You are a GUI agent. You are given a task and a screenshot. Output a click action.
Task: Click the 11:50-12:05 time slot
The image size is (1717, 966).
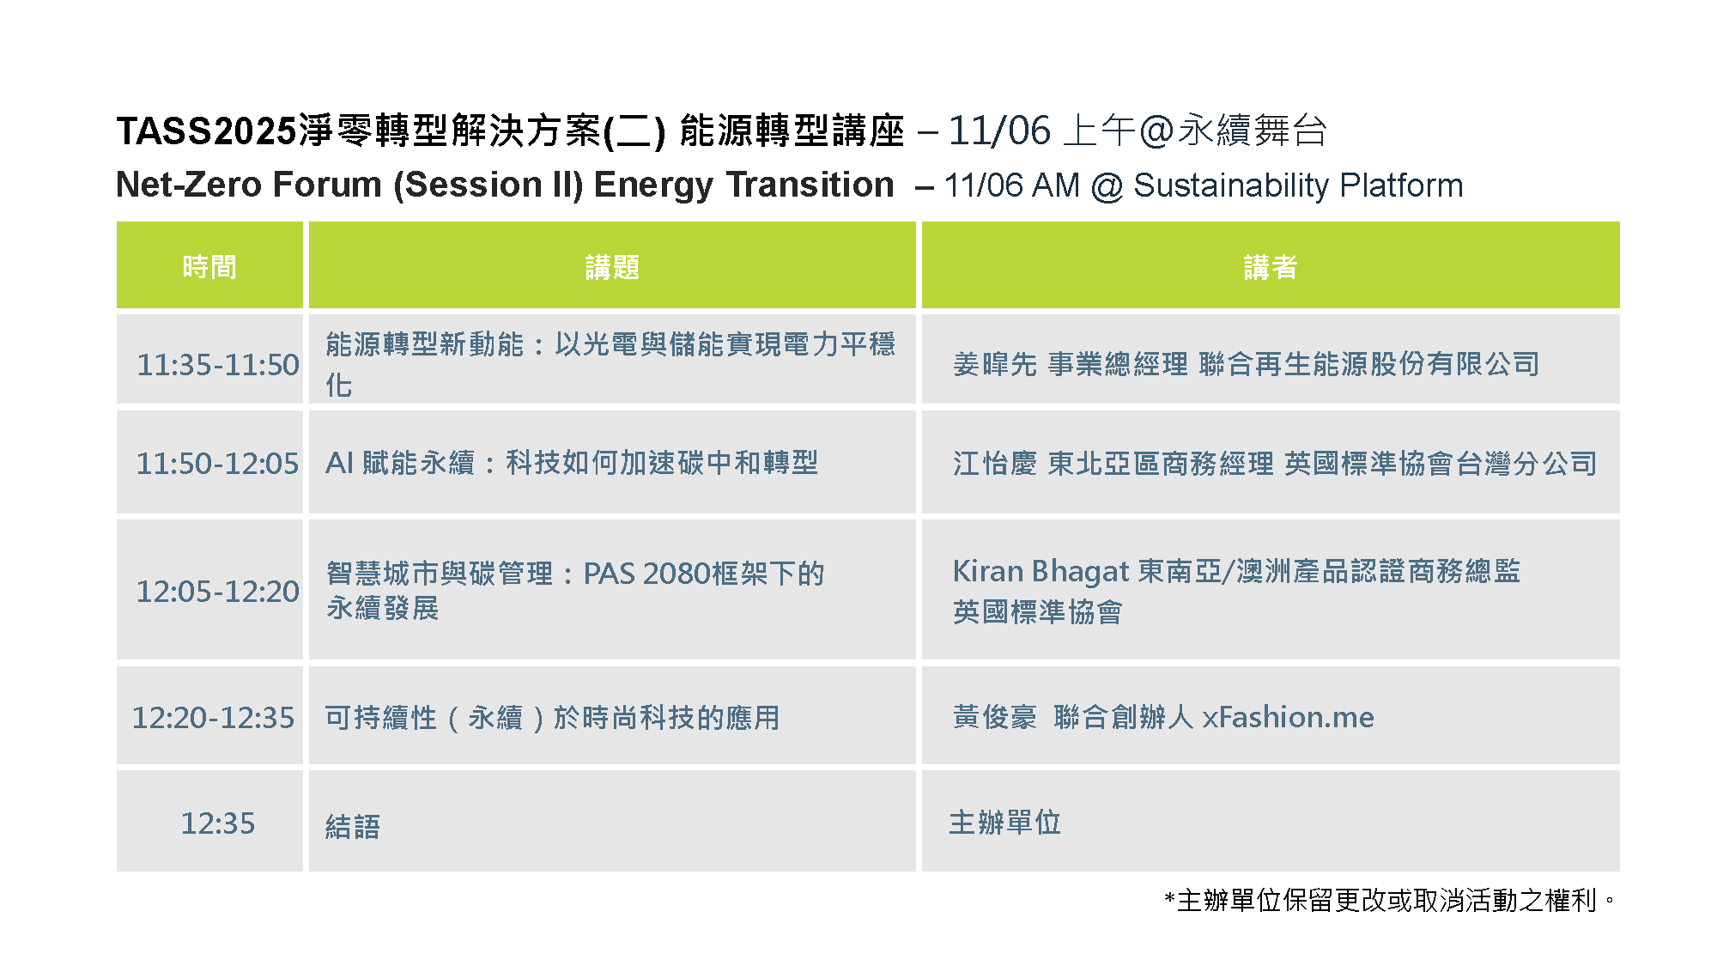[217, 464]
